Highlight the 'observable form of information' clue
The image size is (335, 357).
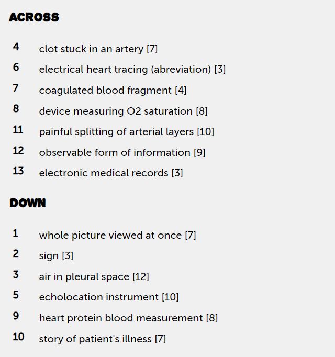[122, 152]
